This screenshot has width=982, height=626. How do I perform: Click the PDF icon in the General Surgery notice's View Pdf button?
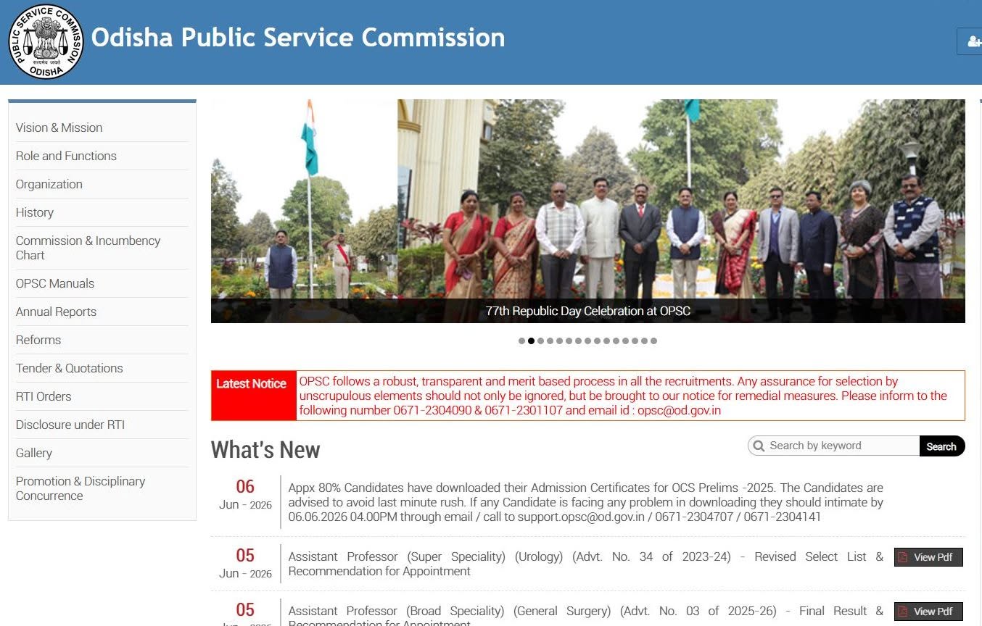pos(903,612)
